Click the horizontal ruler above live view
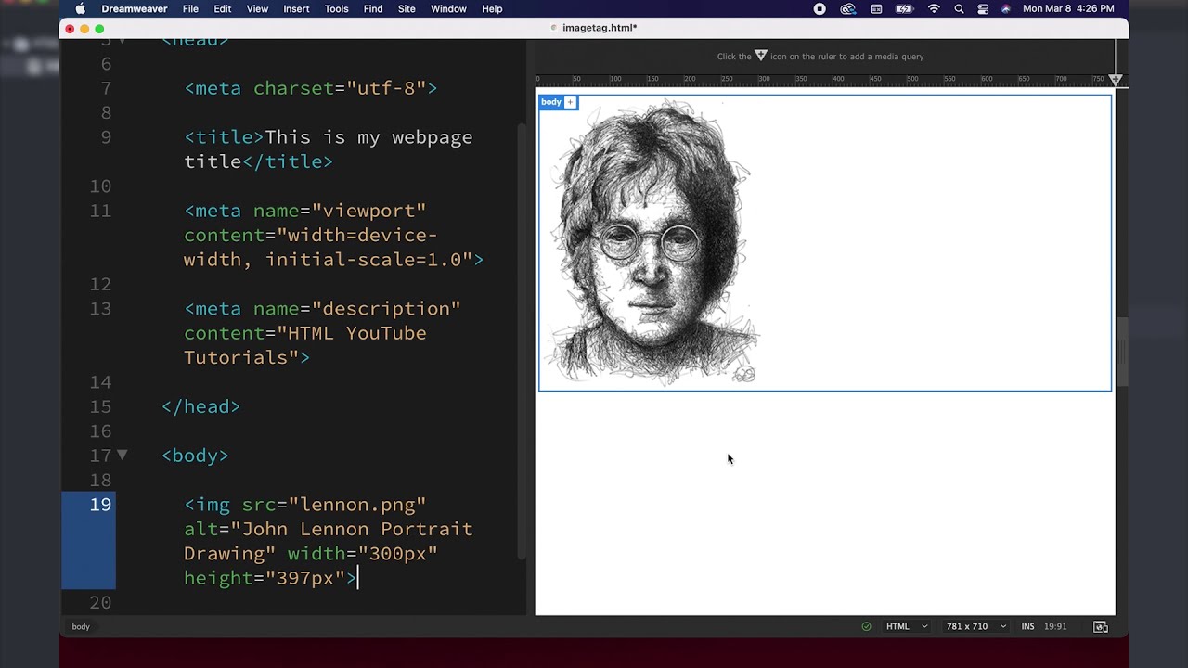Viewport: 1188px width, 668px height. pos(825,81)
